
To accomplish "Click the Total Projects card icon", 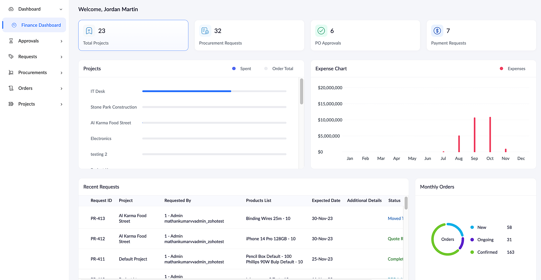I will pos(89,31).
